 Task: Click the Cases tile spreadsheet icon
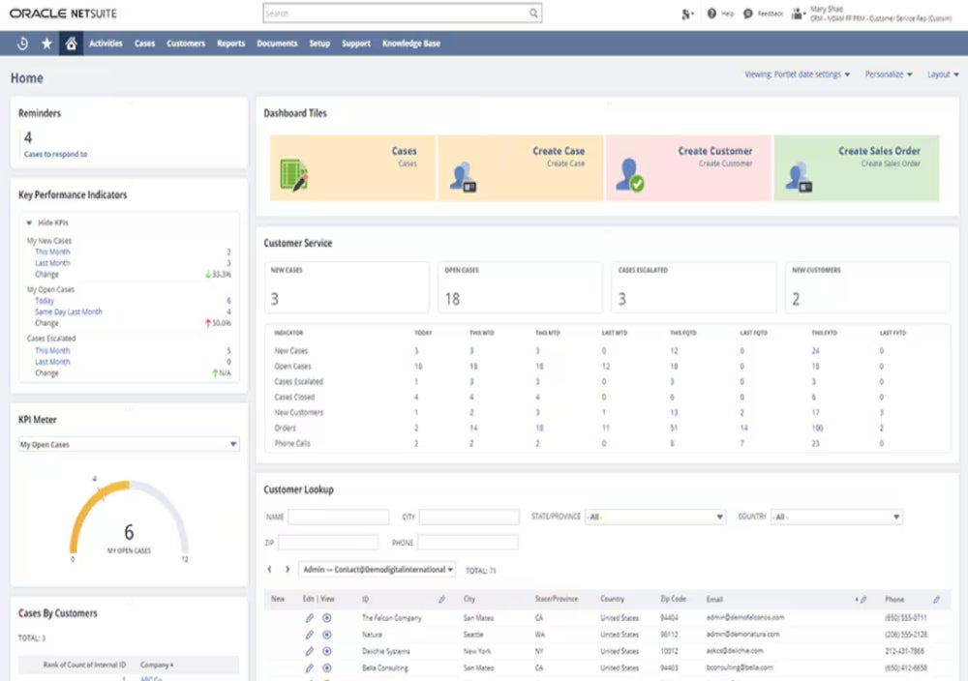coord(294,176)
